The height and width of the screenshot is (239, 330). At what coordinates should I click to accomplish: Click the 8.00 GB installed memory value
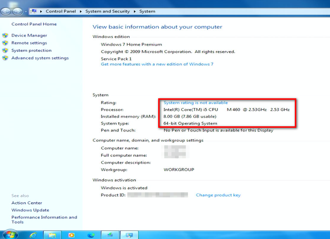click(x=190, y=116)
